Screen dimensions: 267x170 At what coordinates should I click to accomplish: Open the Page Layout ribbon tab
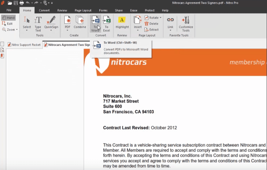click(83, 11)
